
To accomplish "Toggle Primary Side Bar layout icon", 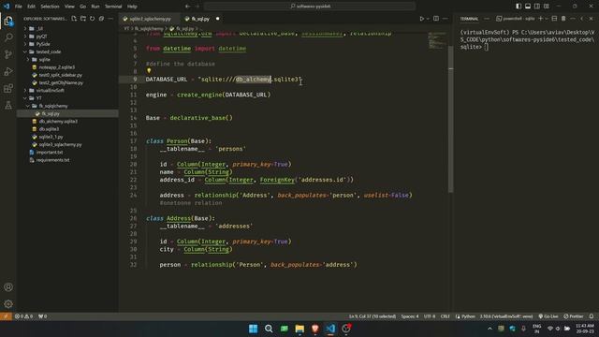I will coord(519,7).
